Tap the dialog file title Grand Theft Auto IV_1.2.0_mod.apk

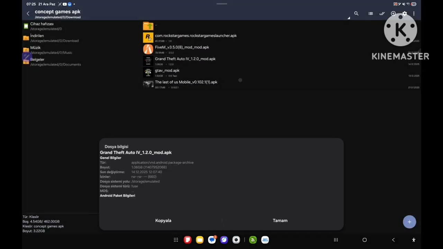coord(136,153)
